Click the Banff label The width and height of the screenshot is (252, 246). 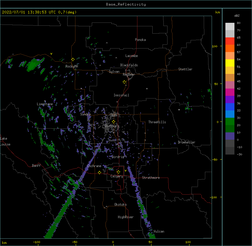click(x=36, y=166)
